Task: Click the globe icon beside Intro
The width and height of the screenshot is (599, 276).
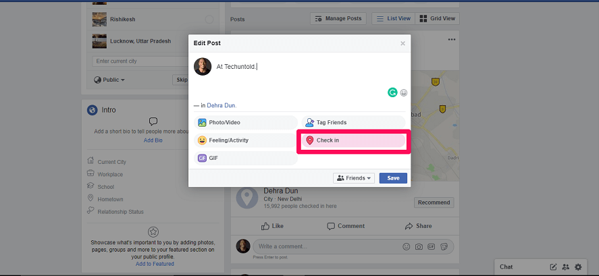Action: 92,110
